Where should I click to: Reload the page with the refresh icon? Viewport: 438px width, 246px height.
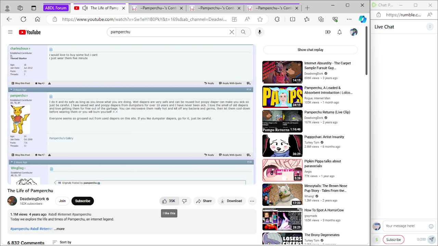tap(23, 19)
